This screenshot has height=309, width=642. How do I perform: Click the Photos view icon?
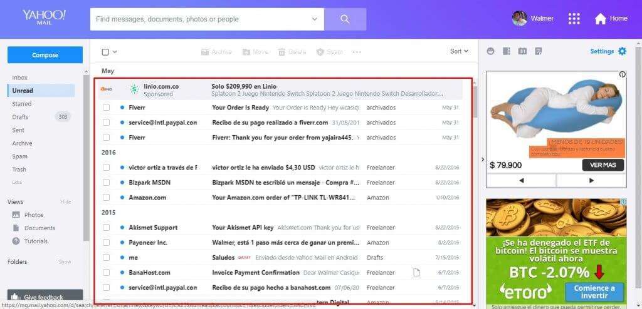pyautogui.click(x=16, y=215)
